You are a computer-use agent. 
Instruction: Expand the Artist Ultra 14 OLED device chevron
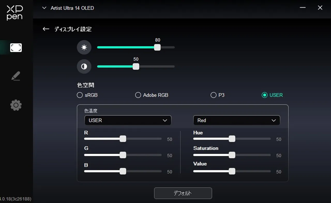point(44,8)
